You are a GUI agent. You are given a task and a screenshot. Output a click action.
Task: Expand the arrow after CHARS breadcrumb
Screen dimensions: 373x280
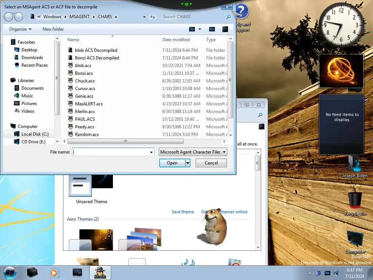[x=116, y=17]
